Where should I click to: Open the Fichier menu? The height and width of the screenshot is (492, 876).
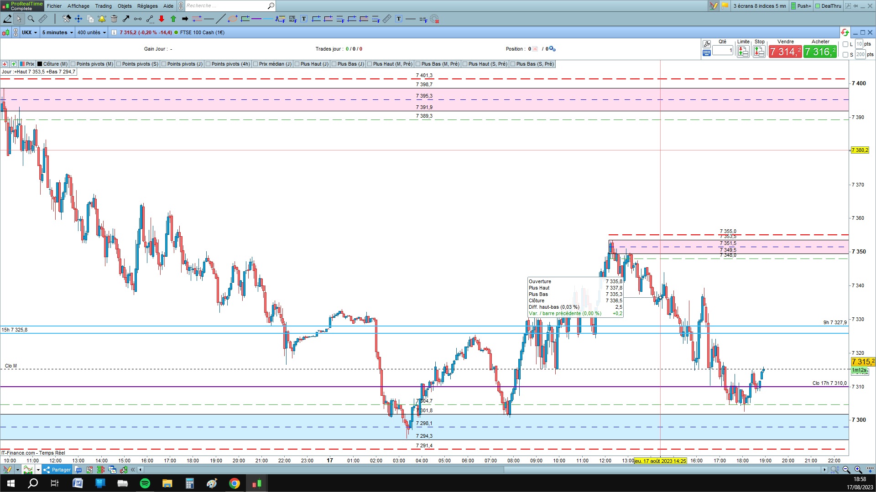(x=54, y=6)
